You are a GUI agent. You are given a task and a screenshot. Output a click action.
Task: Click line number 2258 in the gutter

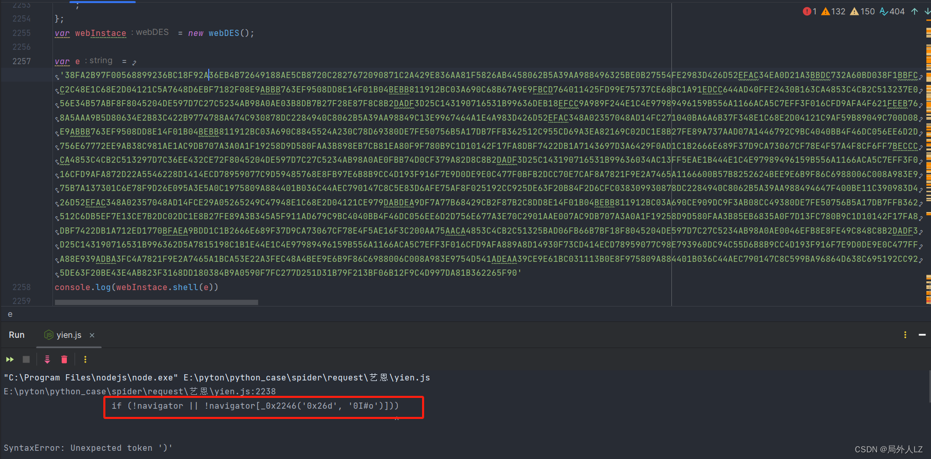(22, 287)
